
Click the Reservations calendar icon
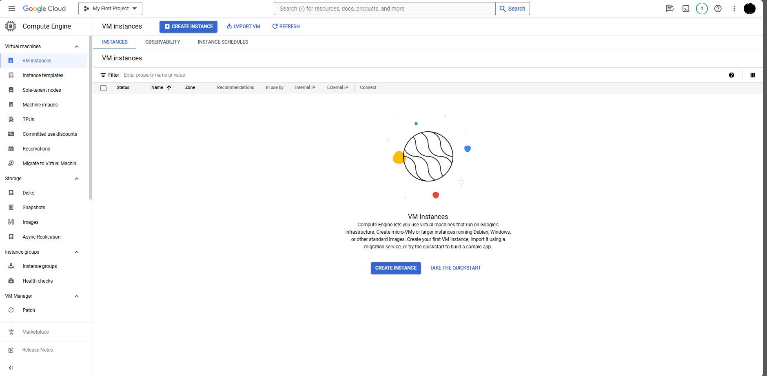[x=11, y=149]
